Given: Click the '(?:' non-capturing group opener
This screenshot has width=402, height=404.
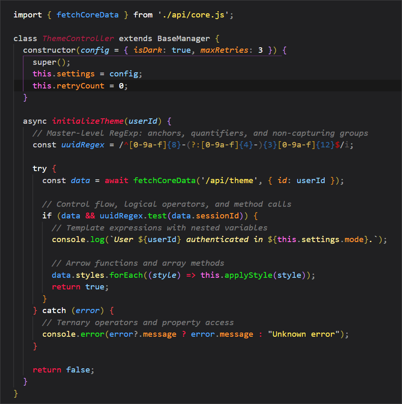Looking at the screenshot, I should [x=194, y=145].
